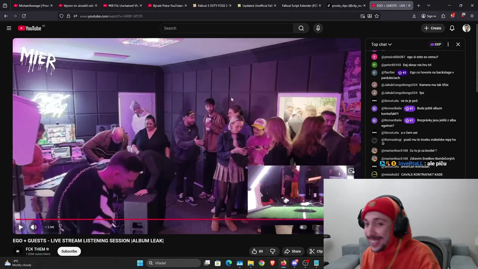Click the search magnifier button
The width and height of the screenshot is (478, 269).
pos(301,28)
